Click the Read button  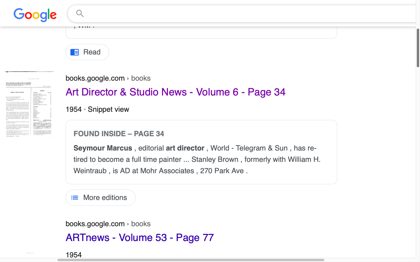pos(87,52)
